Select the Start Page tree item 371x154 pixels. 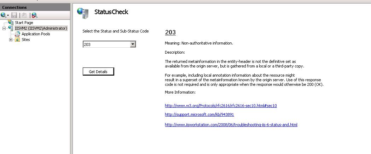click(24, 23)
